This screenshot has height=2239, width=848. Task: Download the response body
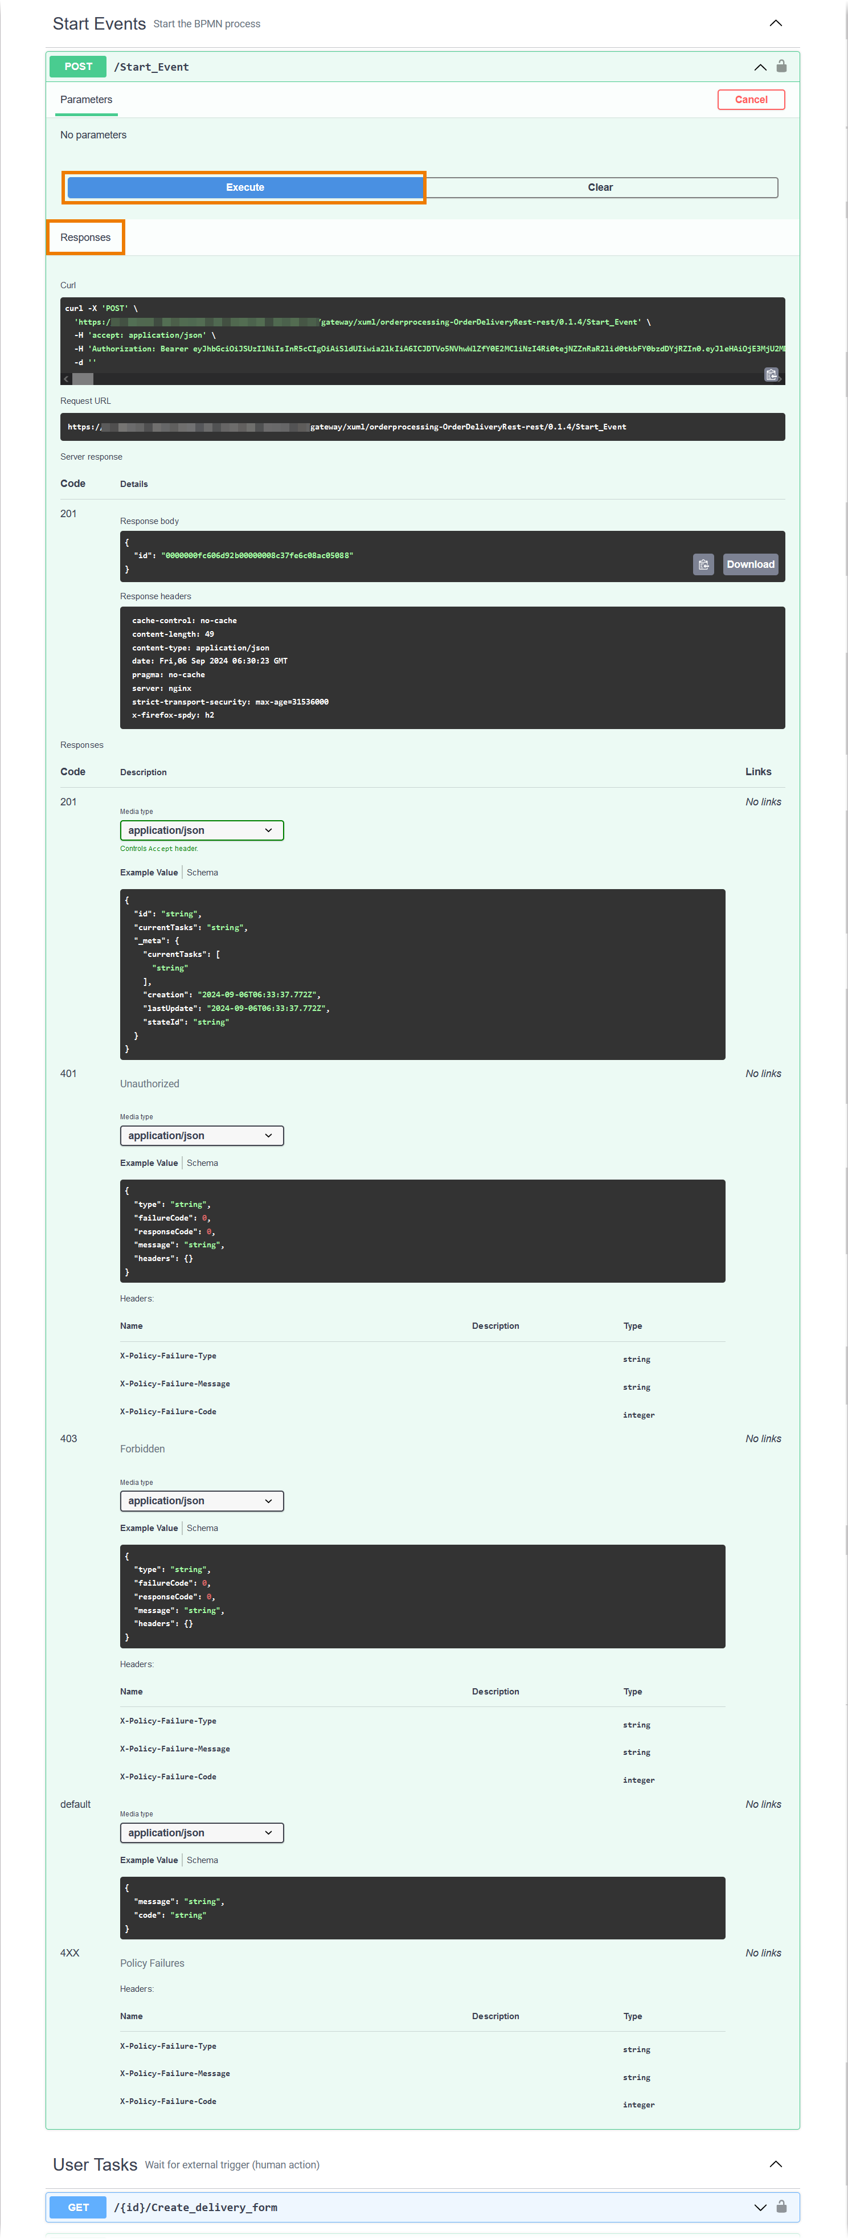click(750, 565)
